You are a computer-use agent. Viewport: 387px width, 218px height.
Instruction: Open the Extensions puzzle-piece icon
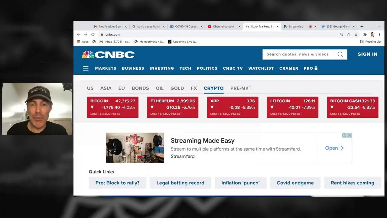pyautogui.click(x=365, y=35)
